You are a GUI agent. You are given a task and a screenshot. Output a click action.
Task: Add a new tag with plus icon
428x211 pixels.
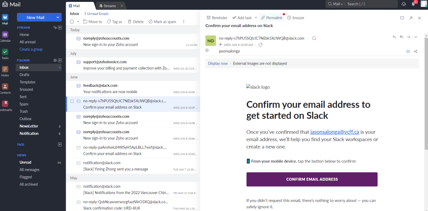(x=60, y=144)
